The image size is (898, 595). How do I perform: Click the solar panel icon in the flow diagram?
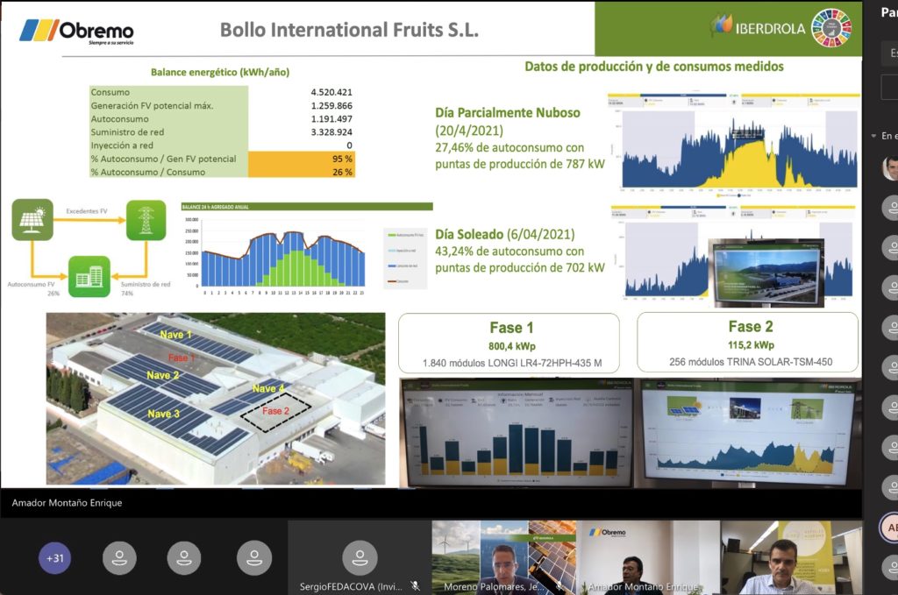click(x=32, y=220)
